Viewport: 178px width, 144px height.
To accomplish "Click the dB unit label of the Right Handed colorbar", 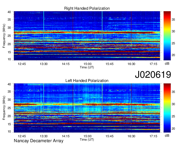I will click(x=167, y=64).
